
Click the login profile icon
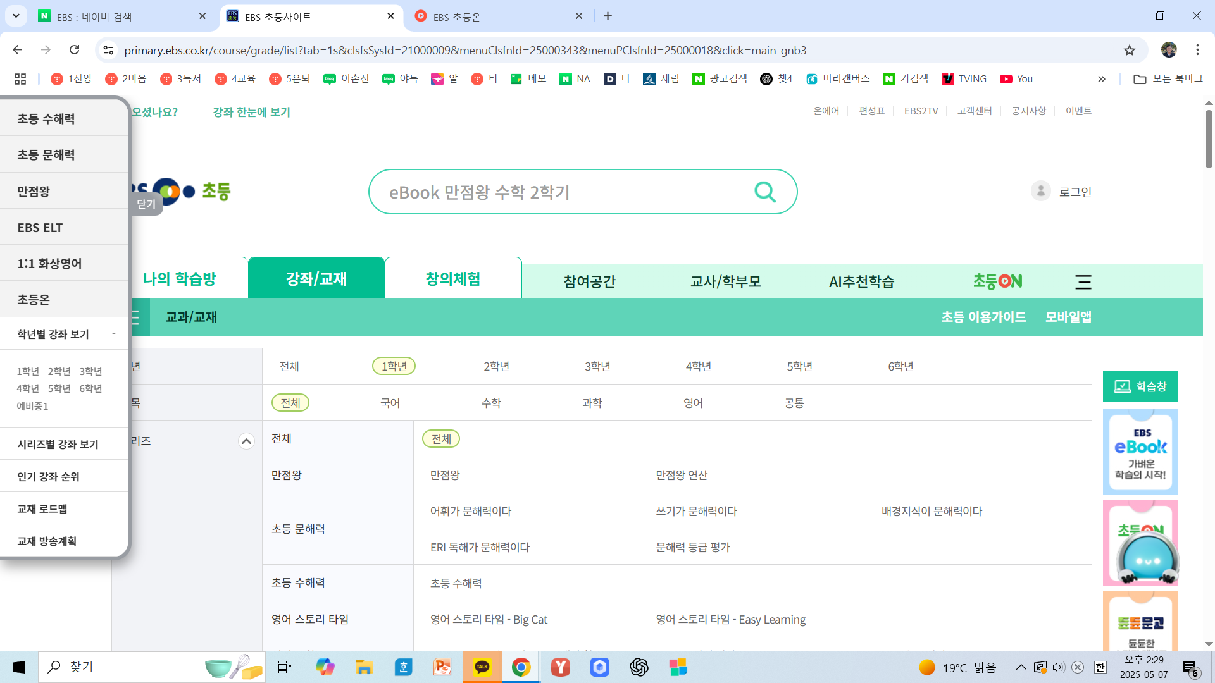coord(1041,191)
